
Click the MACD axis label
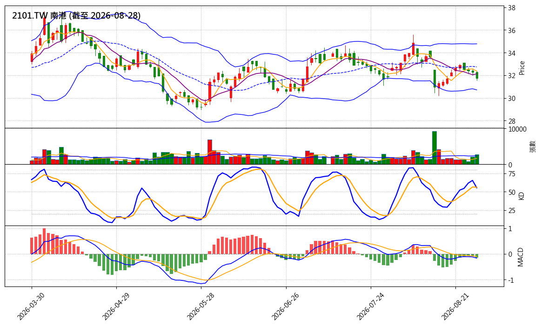[521, 257]
